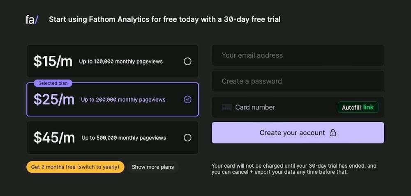Click the $15/m price label

[53, 62]
